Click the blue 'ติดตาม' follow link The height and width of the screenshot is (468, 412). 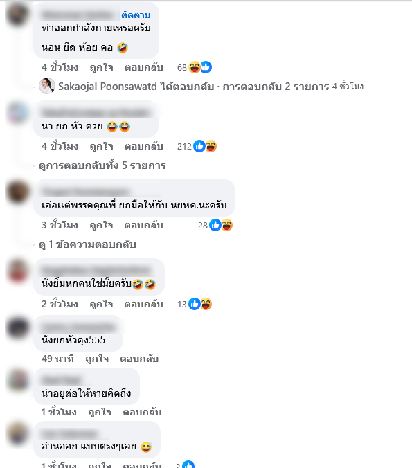tap(136, 15)
